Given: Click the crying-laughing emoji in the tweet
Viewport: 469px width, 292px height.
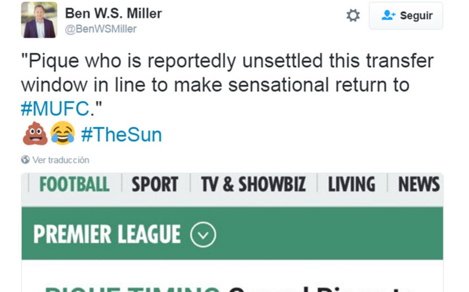Looking at the screenshot, I should point(63,134).
